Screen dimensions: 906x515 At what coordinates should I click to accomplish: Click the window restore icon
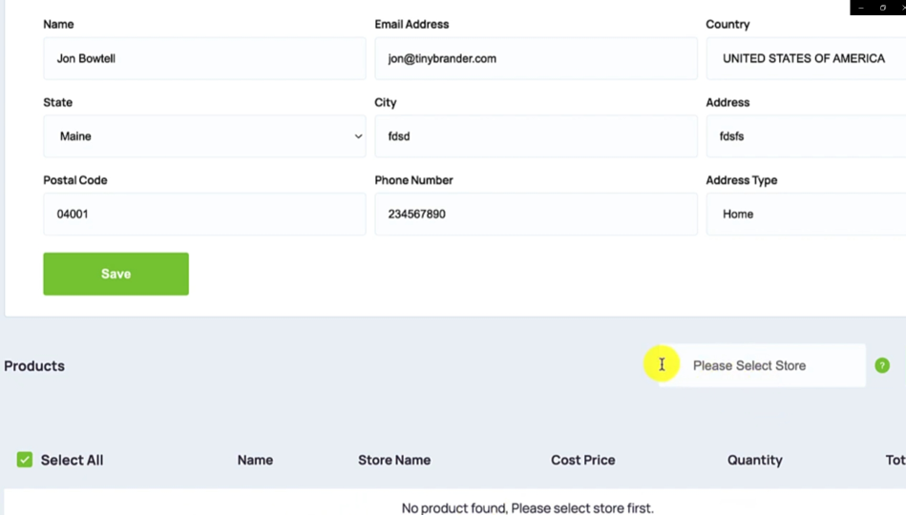pos(883,8)
